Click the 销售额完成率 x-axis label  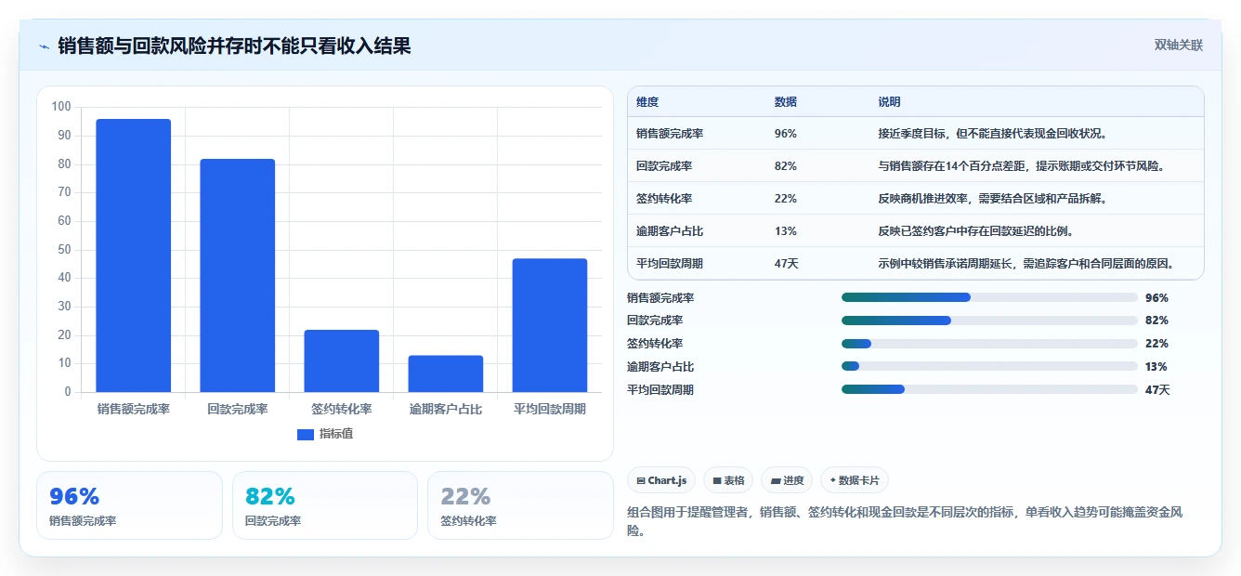(x=134, y=409)
